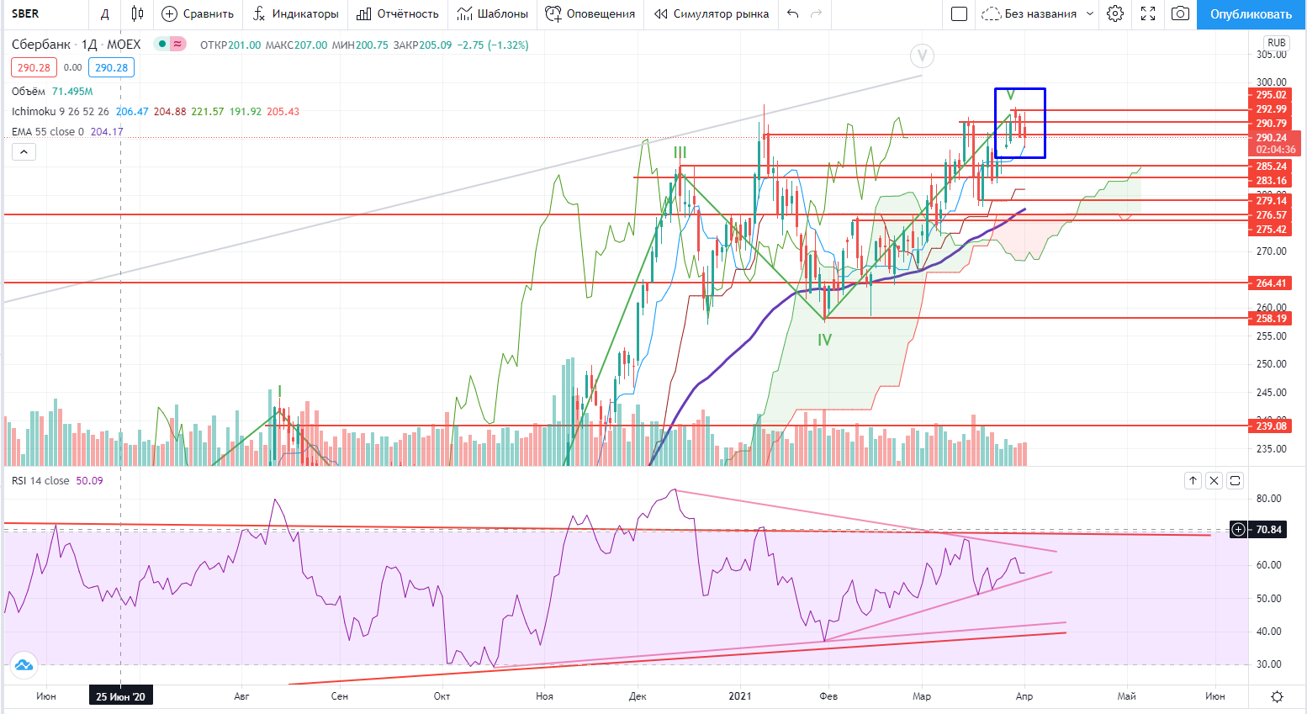This screenshot has height=714, width=1307.
Task: Move the RSI pane up with the arrow
Action: click(x=1193, y=480)
